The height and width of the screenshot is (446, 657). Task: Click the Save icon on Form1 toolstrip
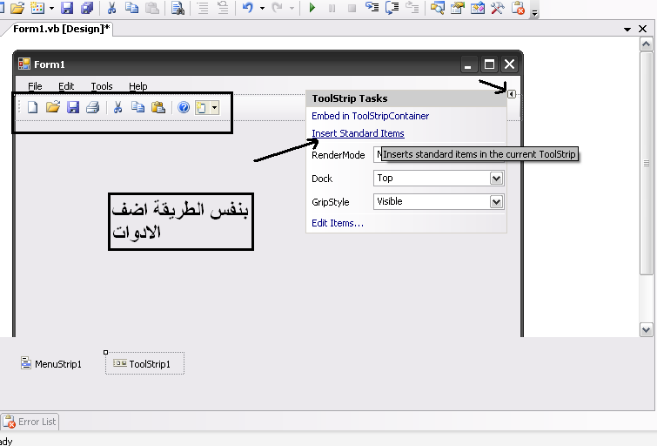click(x=72, y=108)
